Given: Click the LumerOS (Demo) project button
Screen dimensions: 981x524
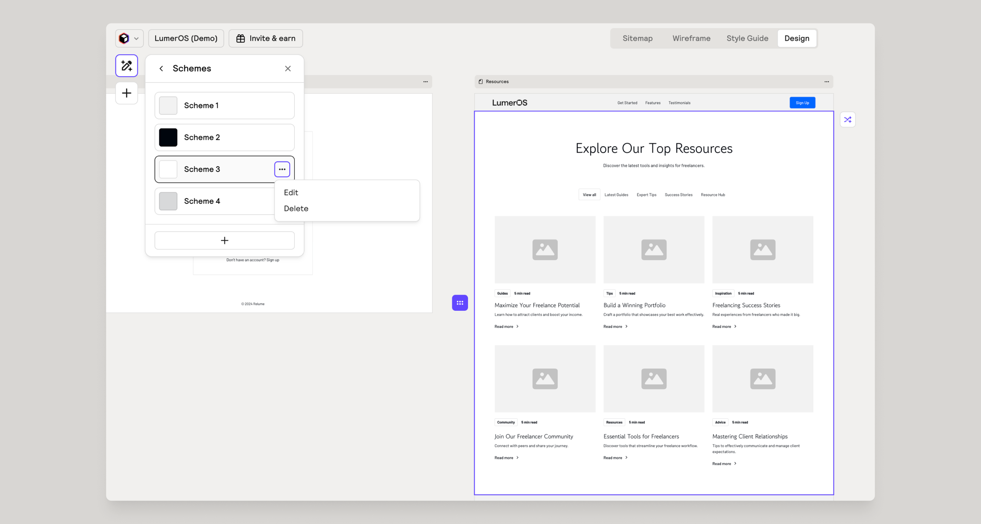Looking at the screenshot, I should click(186, 39).
